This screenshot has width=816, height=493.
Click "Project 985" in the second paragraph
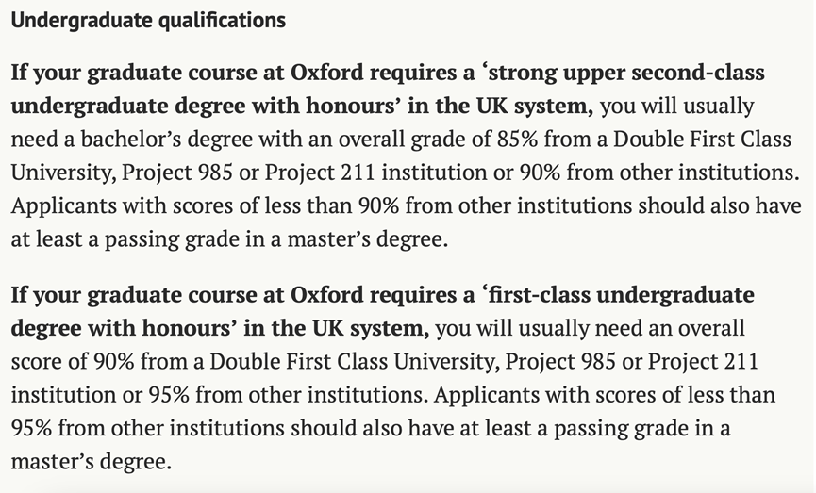coord(560,361)
